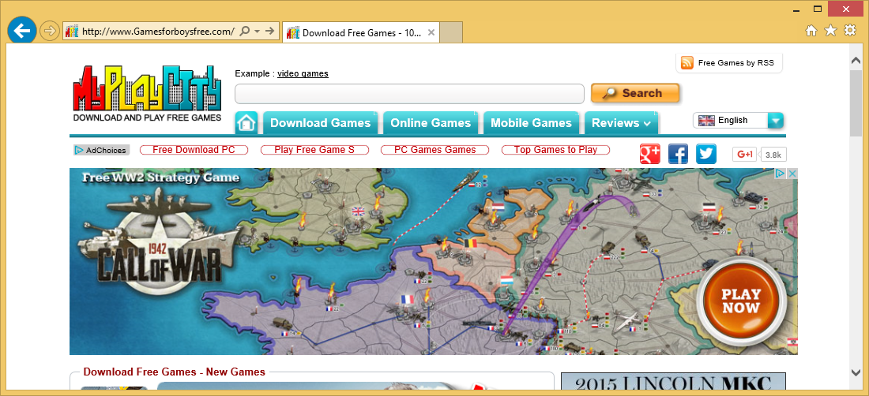Expand the Reviews menu dropdown
The height and width of the screenshot is (396, 869).
tap(621, 123)
